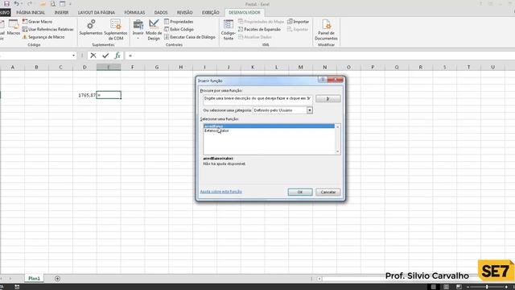
Task: Switch to Page Break Preview icon
Action: pyautogui.click(x=459, y=287)
